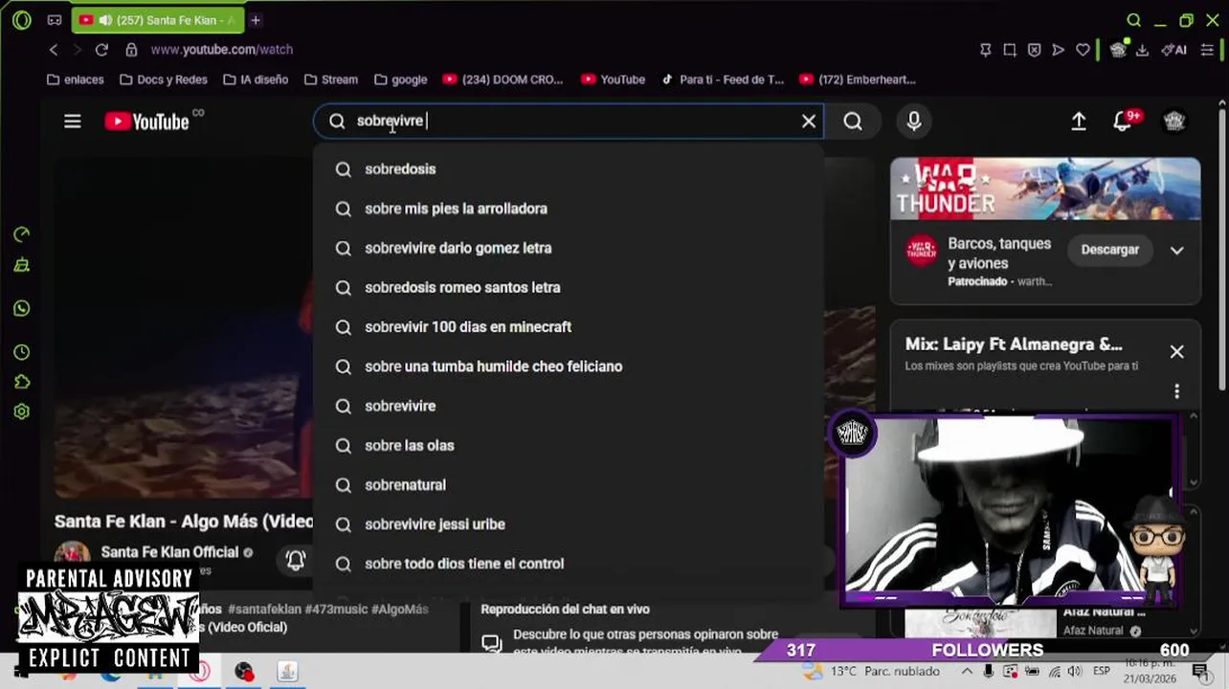Select suggestion 'sobre mis pies la arrolladora'
The height and width of the screenshot is (689, 1229).
(569, 209)
